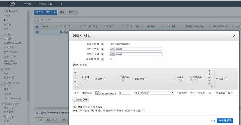
Task: Enable the 재부팅 안 함 checkbox
Action: point(111,59)
